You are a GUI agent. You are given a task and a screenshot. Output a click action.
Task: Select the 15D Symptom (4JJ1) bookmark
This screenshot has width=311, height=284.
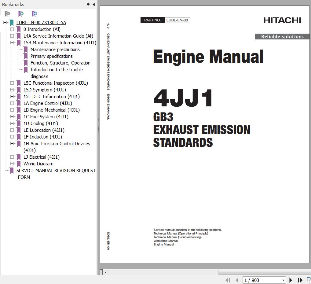click(x=45, y=90)
